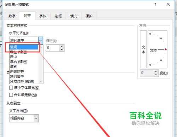The width and height of the screenshot is (177, 137).
Task: Click the dropdown list scroll-down arrow
Action: pos(41,81)
